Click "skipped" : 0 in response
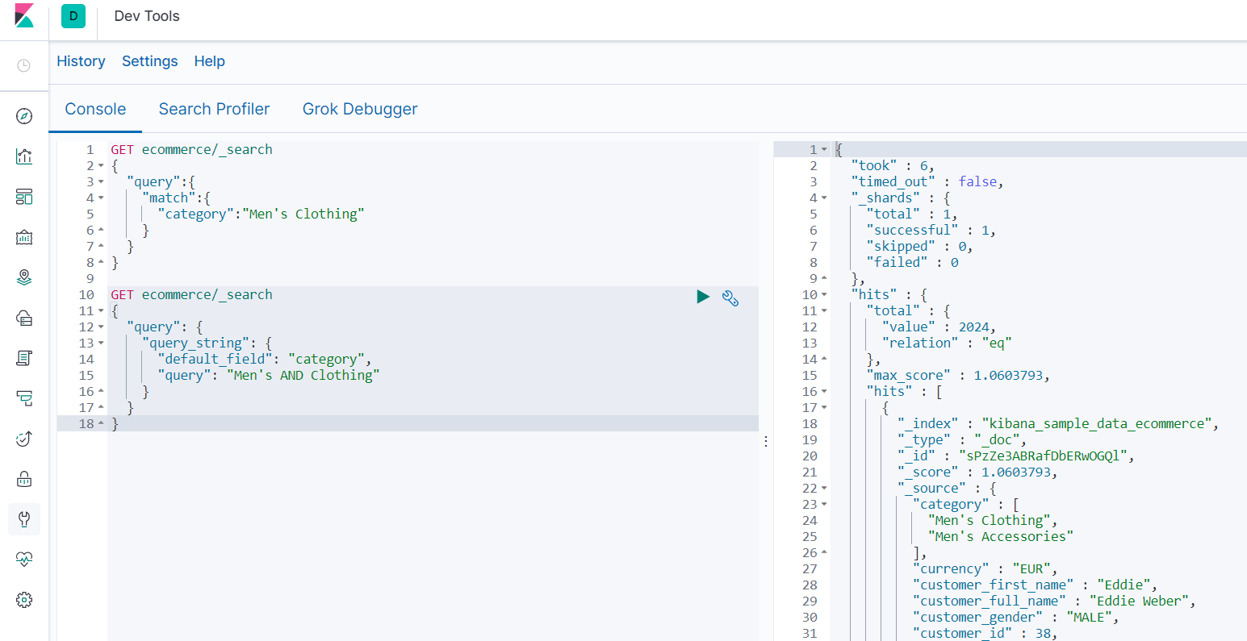The image size is (1247, 641). click(x=920, y=246)
